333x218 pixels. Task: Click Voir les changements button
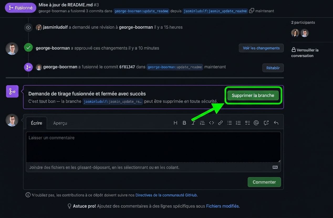(x=261, y=48)
